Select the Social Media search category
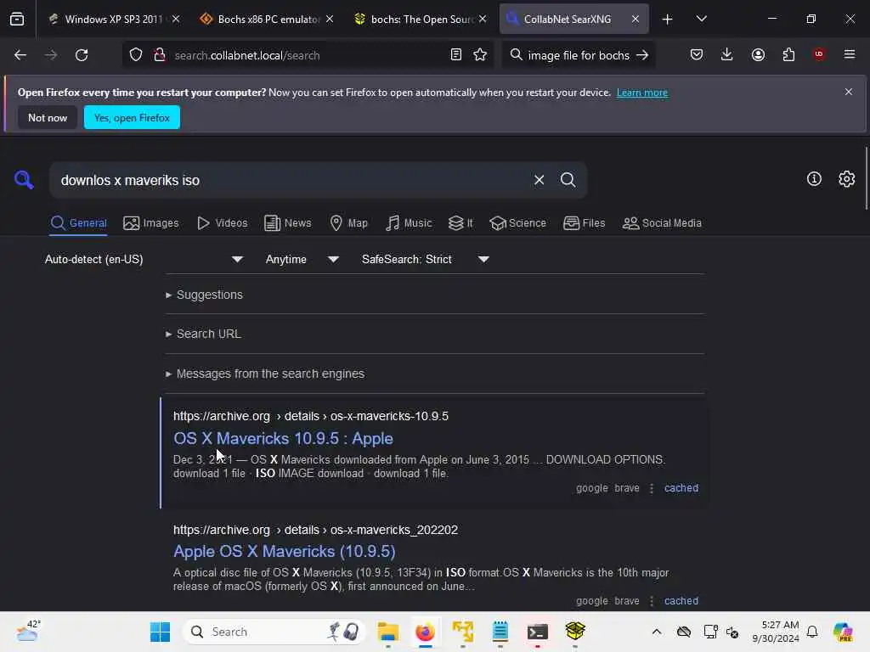 click(x=662, y=223)
